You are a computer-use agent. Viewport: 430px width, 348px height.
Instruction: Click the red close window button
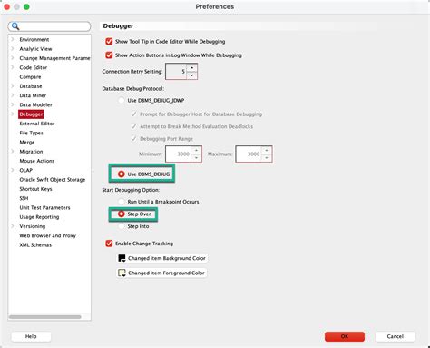6,6
